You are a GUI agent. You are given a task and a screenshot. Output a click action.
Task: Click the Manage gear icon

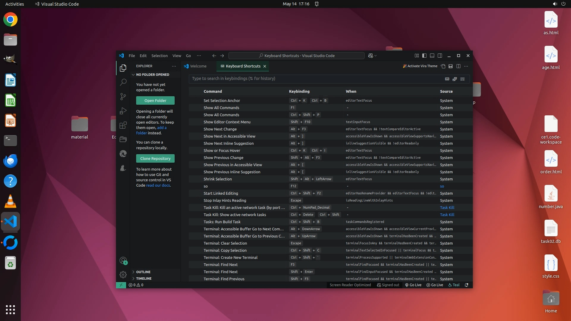[123, 274]
